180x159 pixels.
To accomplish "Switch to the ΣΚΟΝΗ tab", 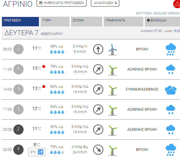I will click(x=87, y=22).
